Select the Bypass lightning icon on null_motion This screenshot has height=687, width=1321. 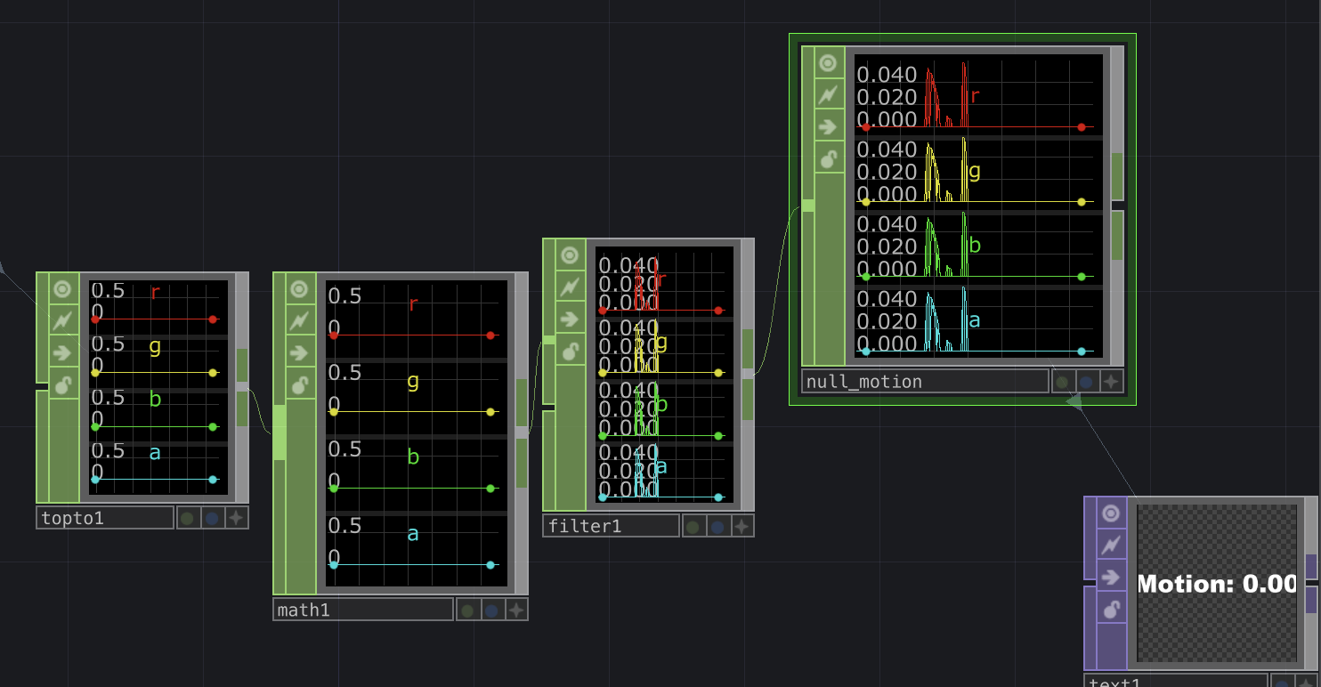(828, 94)
